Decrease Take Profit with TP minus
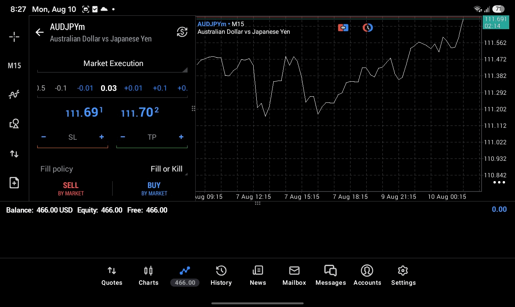The image size is (515, 307). [123, 137]
